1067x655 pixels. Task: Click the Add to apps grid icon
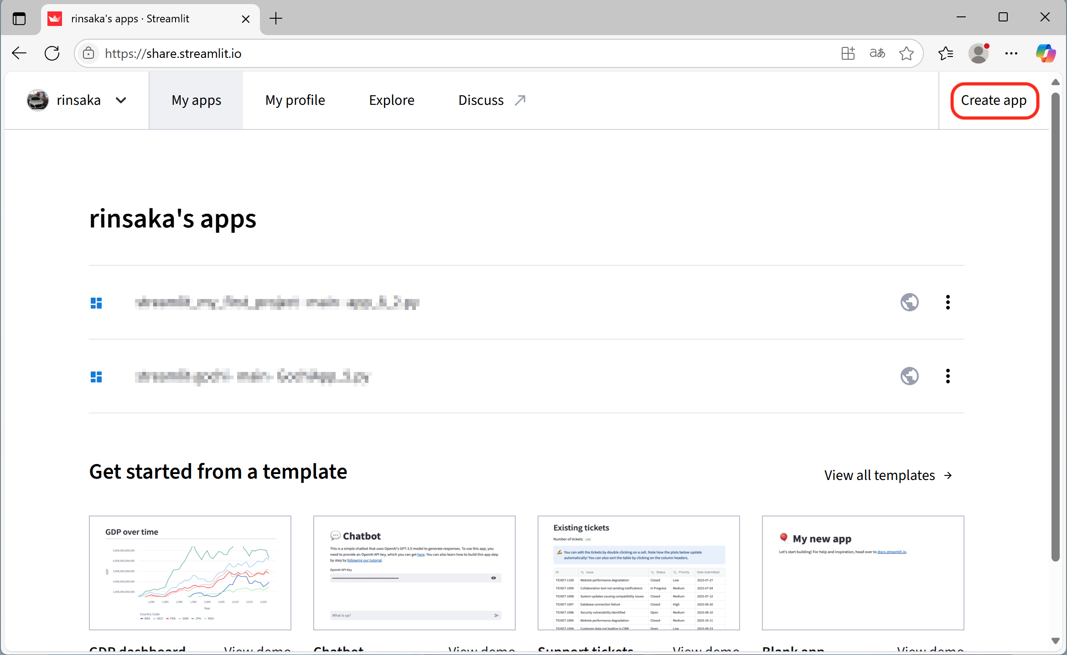tap(848, 53)
